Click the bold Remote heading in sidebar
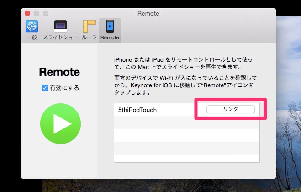The width and height of the screenshot is (301, 192). pos(59,72)
